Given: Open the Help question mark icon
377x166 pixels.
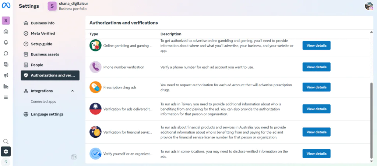Looking at the screenshot, I should coord(6,162).
